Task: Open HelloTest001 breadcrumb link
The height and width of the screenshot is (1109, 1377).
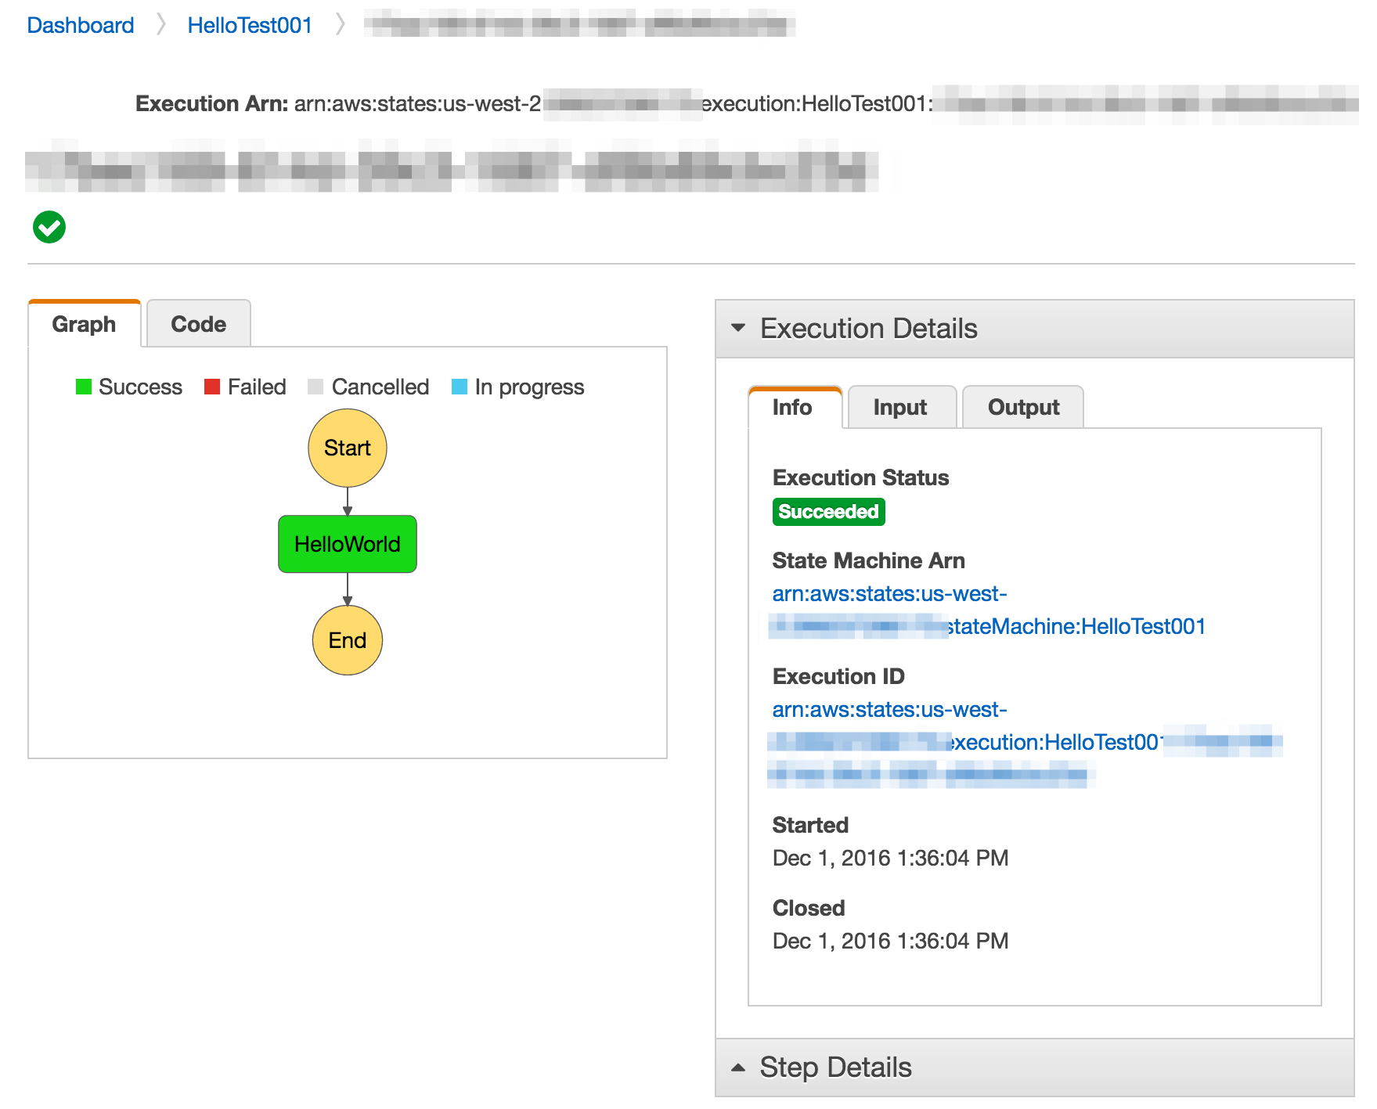Action: (250, 25)
